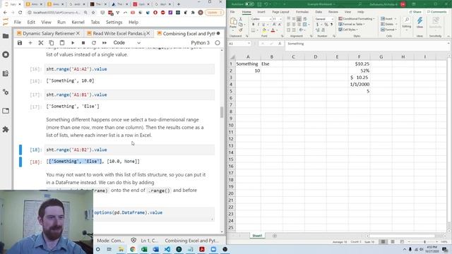Viewport: 452px width, 254px height.
Task: Click the notebook vertical scrollbar thumb
Action: [222, 112]
